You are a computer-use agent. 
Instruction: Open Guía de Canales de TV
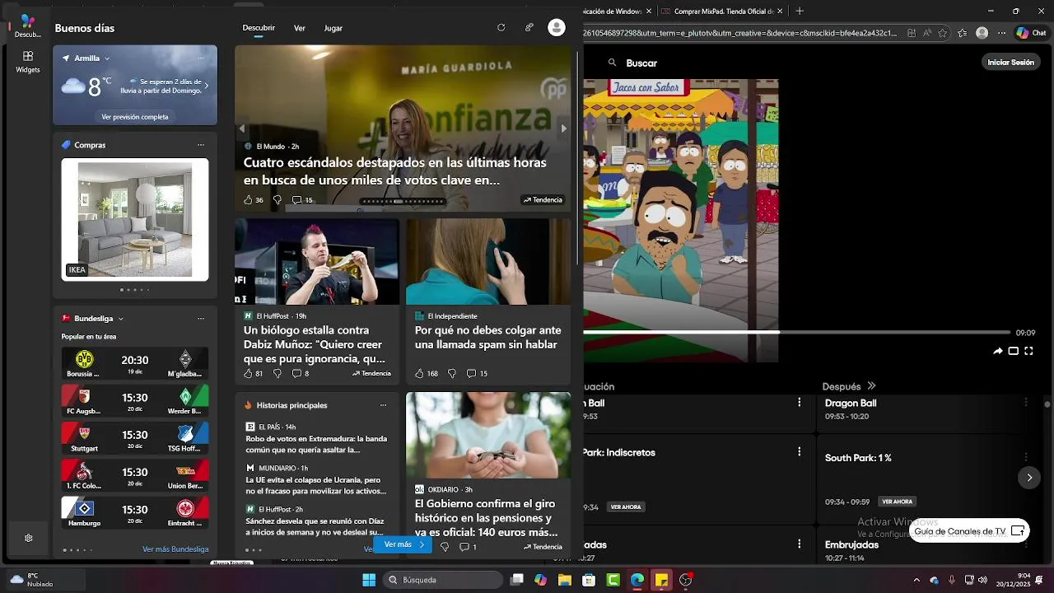pyautogui.click(x=969, y=531)
